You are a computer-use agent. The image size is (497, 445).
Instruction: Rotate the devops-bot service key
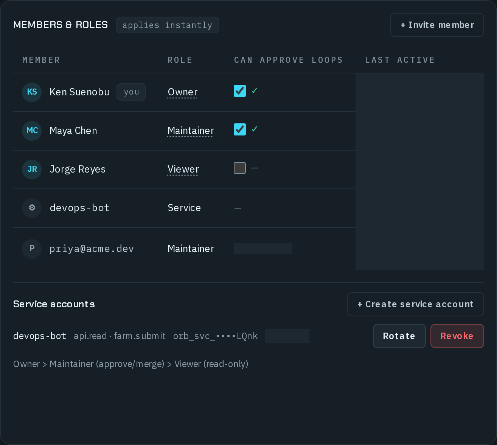(x=399, y=336)
